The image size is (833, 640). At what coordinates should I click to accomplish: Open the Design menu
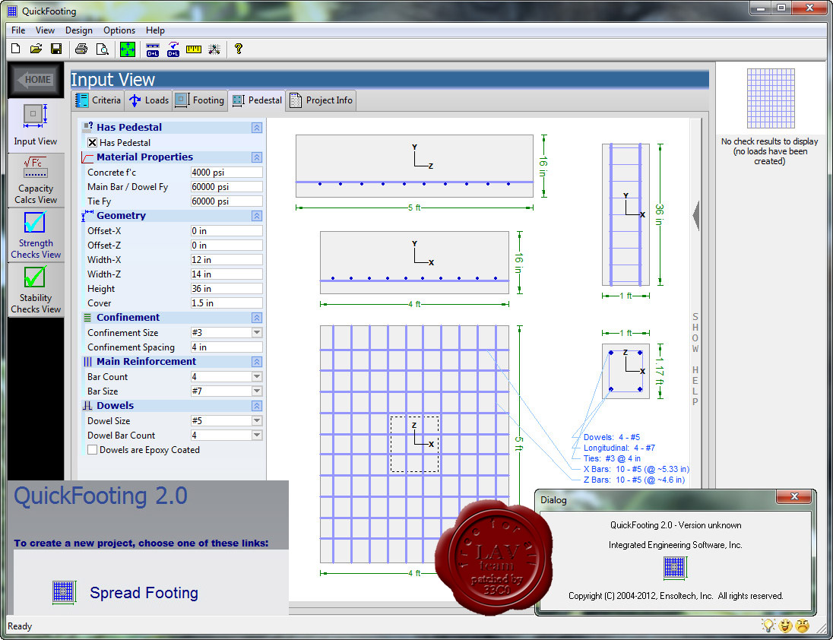coord(78,30)
